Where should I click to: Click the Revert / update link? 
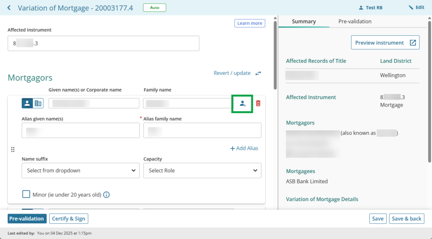click(232, 73)
